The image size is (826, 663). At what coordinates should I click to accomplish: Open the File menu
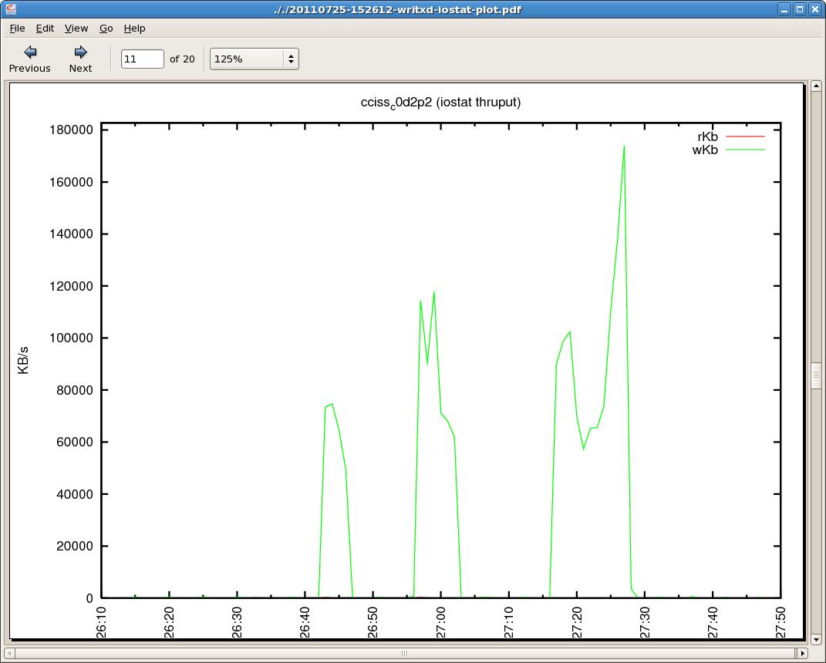point(17,29)
